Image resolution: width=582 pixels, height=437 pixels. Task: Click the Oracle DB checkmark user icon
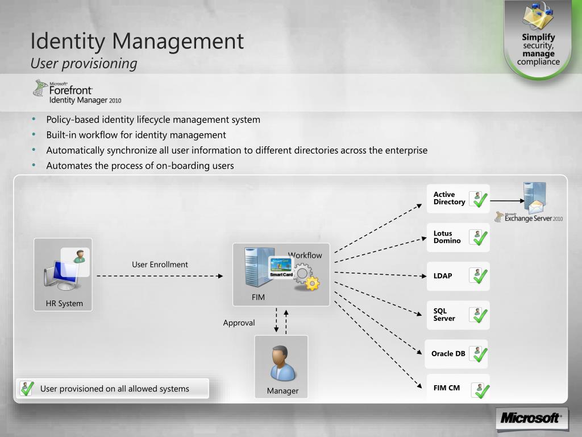click(479, 354)
